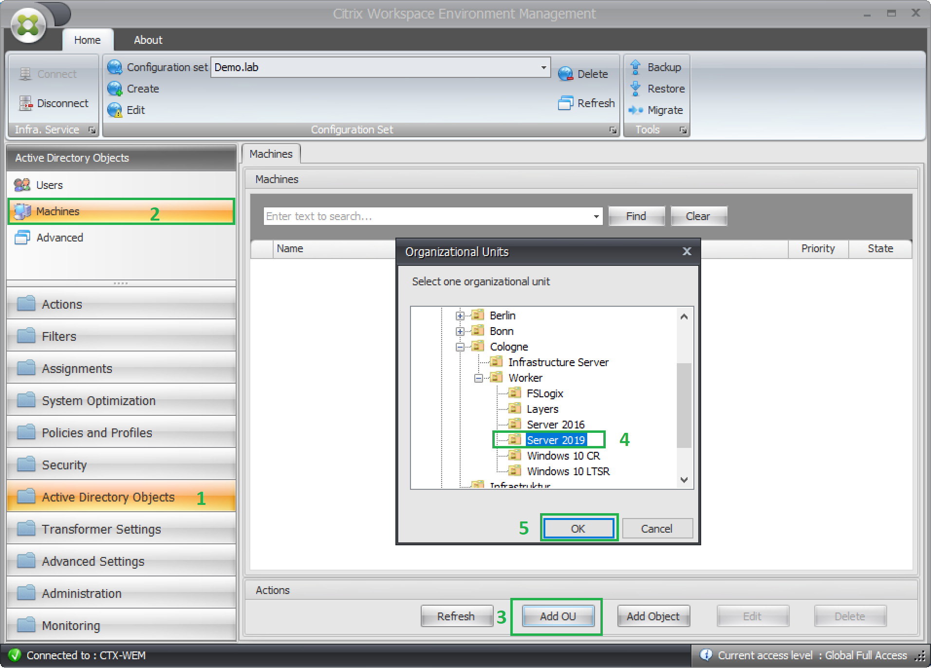Switch to the About ribbon tab
The height and width of the screenshot is (668, 931).
point(148,40)
